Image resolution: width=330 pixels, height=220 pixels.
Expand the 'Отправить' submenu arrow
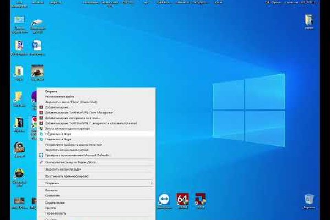point(152,183)
